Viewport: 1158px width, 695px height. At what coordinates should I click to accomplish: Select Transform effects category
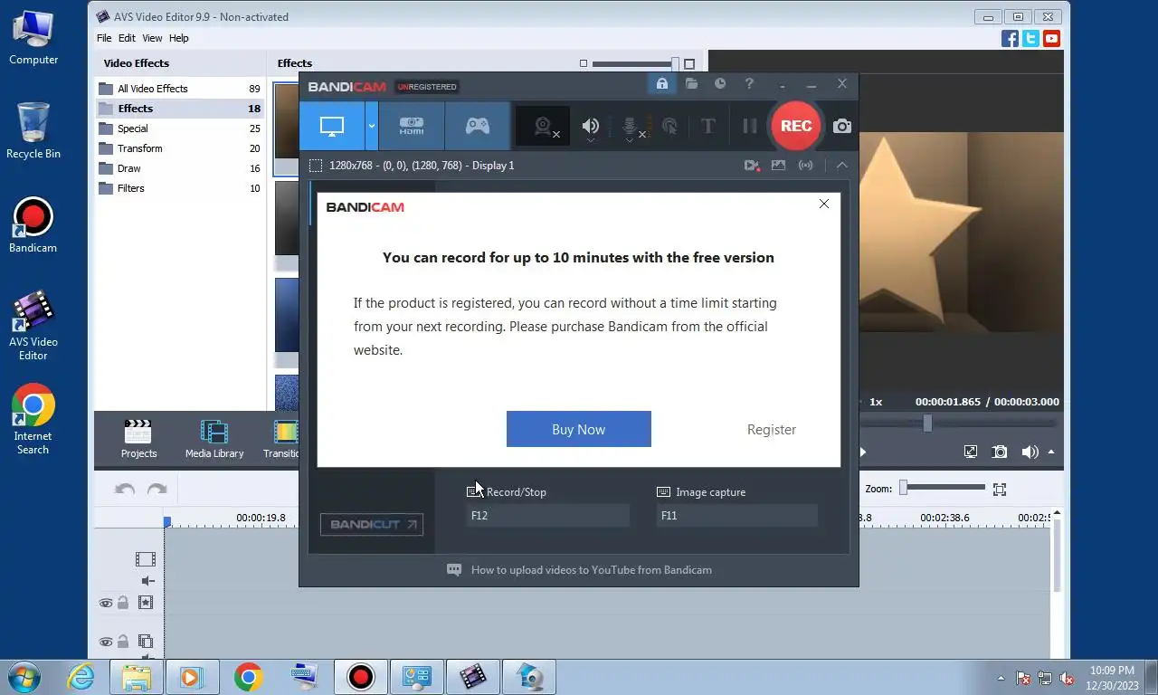tap(179, 148)
